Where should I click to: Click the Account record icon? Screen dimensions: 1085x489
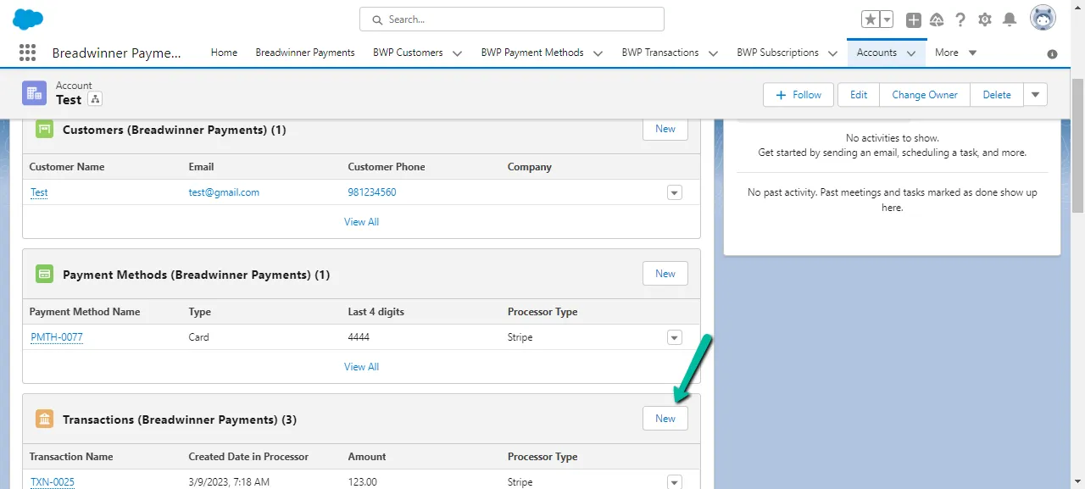(35, 93)
